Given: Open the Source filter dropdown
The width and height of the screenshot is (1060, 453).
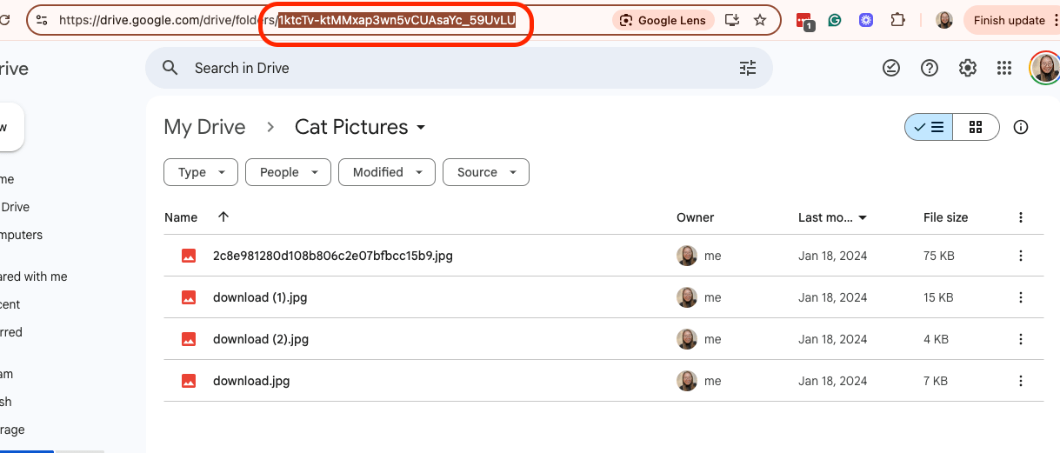Looking at the screenshot, I should pyautogui.click(x=485, y=172).
